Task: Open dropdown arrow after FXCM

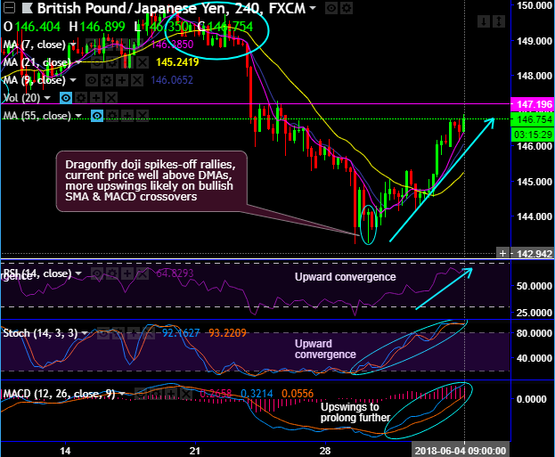Action: (x=313, y=8)
